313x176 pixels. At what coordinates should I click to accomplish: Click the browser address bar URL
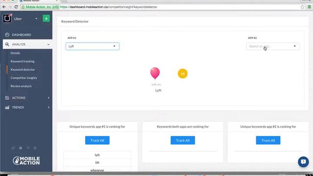coord(109,7)
